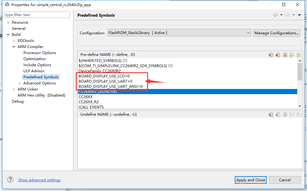Viewport: 307px width, 191px height.
Task: Click symbol list scrollbar up arrow
Action: click(300, 61)
